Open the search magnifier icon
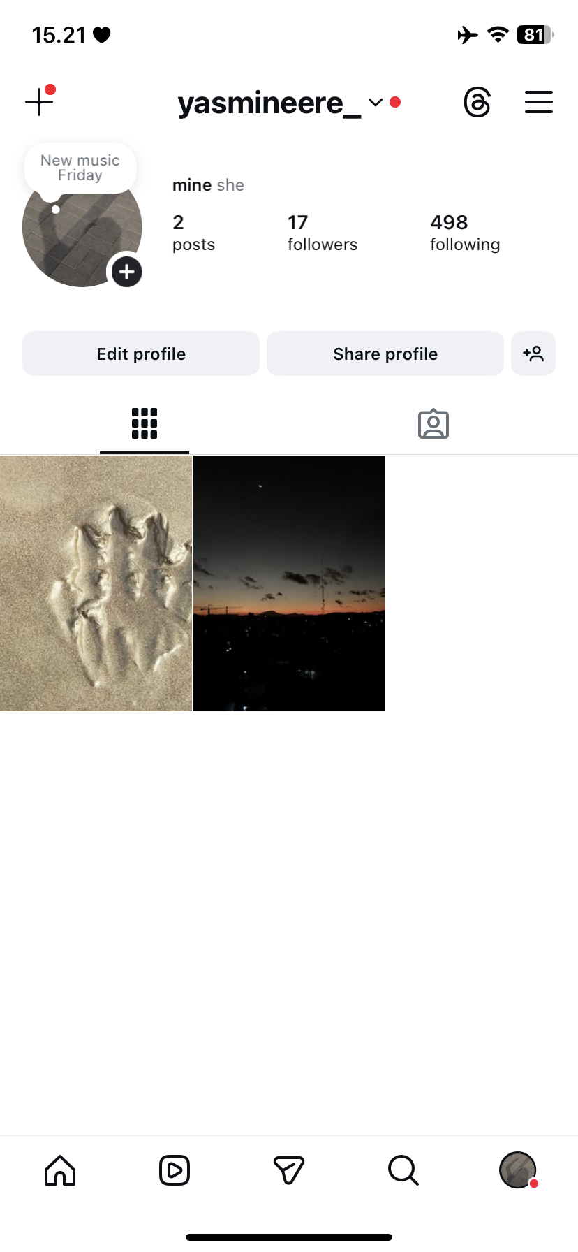The image size is (578, 1252). click(403, 1170)
